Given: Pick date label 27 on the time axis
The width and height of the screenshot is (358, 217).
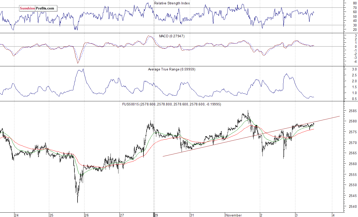Looking at the screenshot, I should click(x=122, y=215).
